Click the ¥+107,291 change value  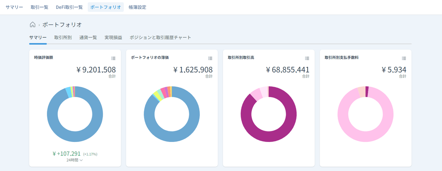pyautogui.click(x=67, y=153)
